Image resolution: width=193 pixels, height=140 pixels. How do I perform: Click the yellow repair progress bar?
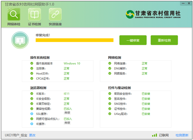[75, 40]
